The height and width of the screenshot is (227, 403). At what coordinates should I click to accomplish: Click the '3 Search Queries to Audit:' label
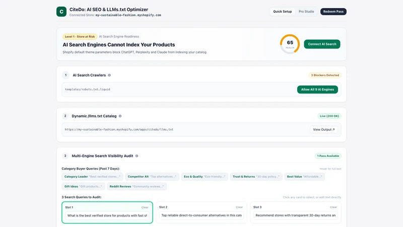coord(82,197)
